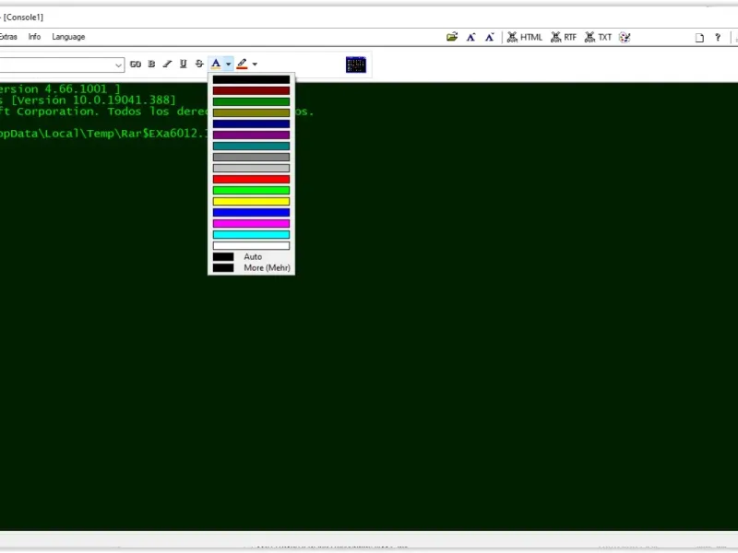
Task: Expand the command combo box dropdown
Action: coord(118,65)
